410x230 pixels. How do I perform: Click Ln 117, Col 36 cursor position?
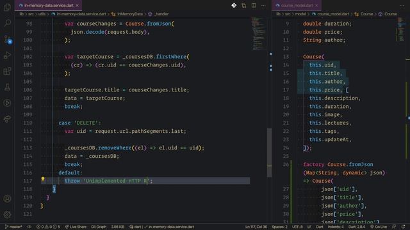[x=256, y=227]
